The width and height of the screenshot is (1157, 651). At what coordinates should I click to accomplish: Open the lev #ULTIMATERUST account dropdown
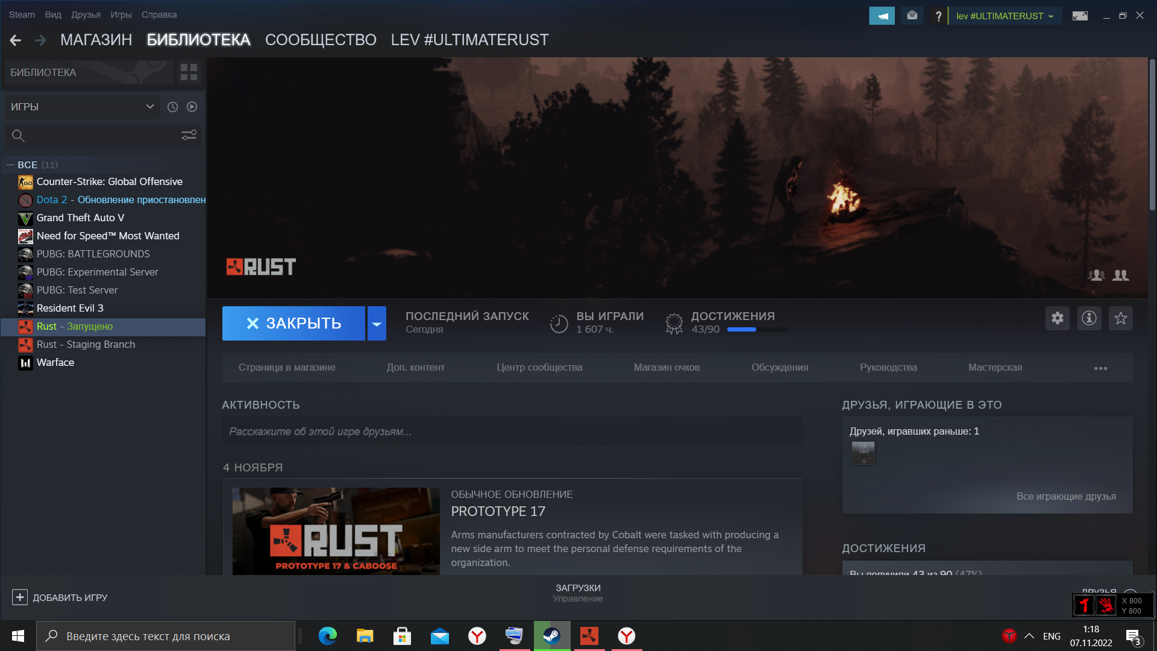tap(1005, 16)
